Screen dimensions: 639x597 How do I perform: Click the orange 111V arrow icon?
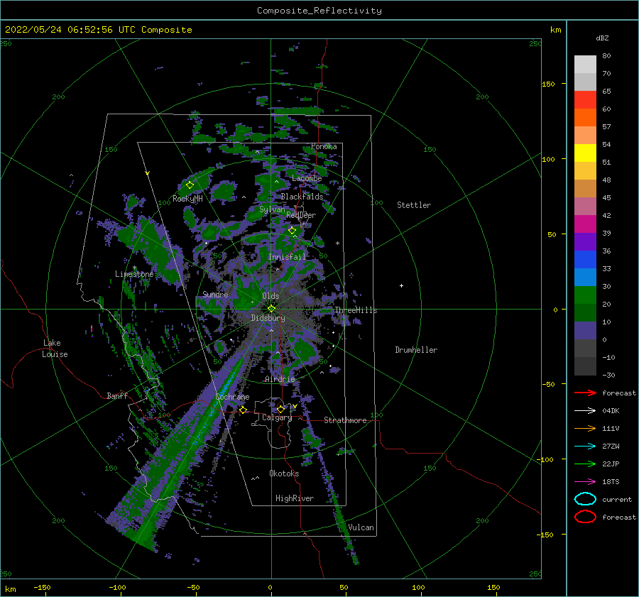point(585,428)
